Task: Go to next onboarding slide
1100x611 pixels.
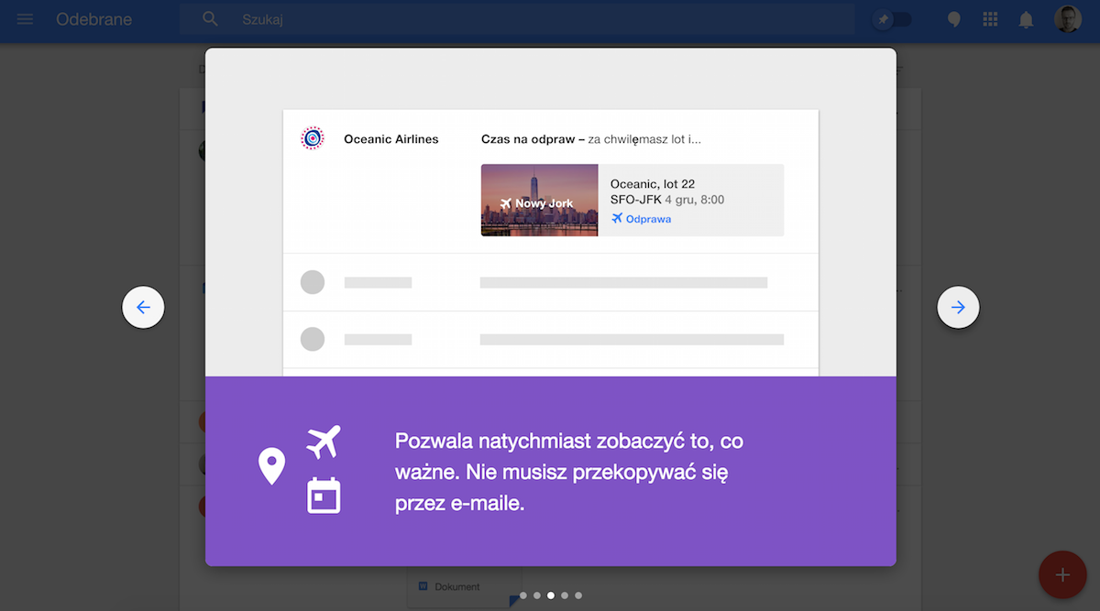Action: tap(958, 308)
